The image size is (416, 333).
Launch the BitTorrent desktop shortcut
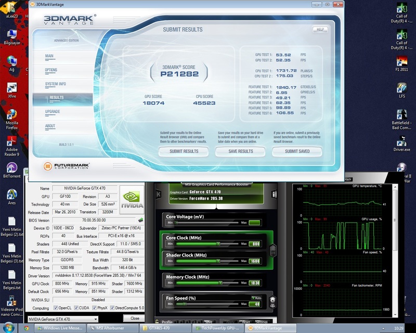tap(11, 170)
